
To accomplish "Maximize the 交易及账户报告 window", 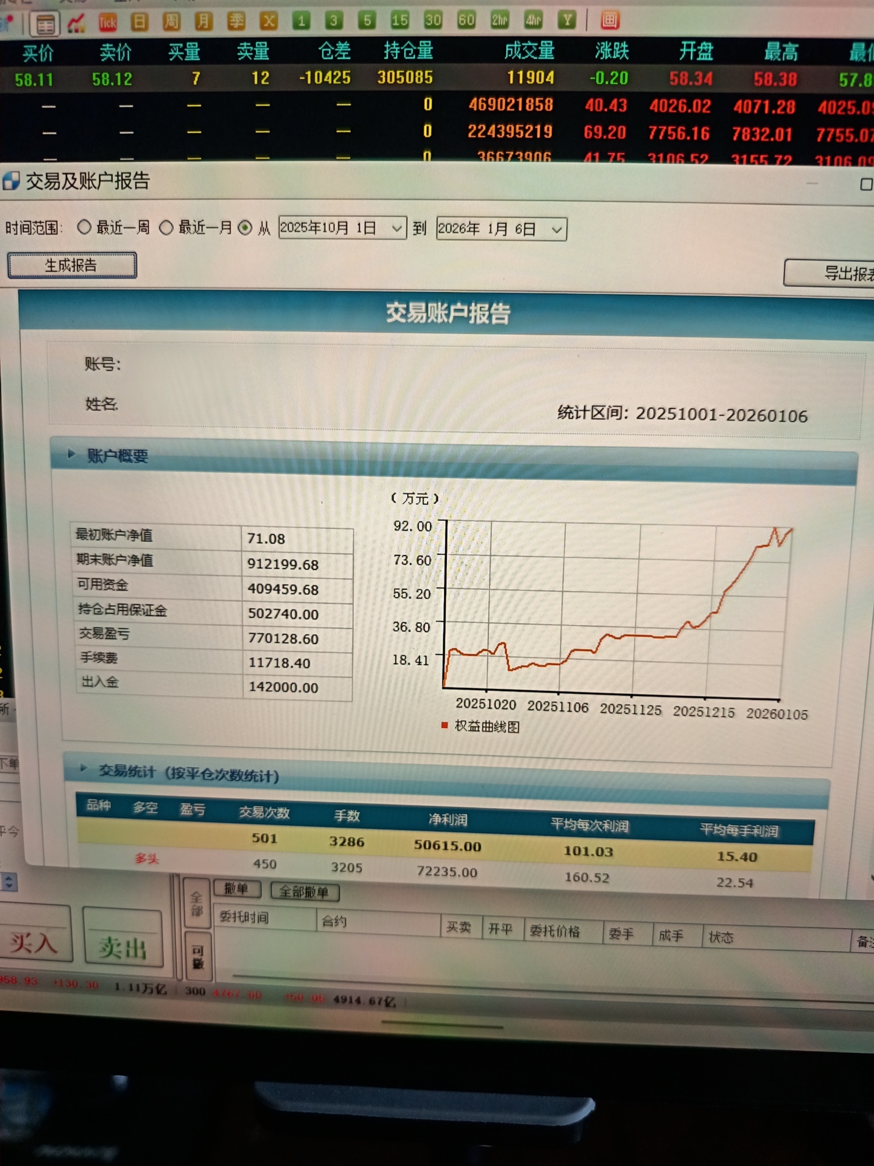I will (x=866, y=184).
